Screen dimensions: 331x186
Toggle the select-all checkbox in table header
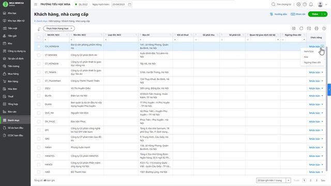click(x=39, y=37)
